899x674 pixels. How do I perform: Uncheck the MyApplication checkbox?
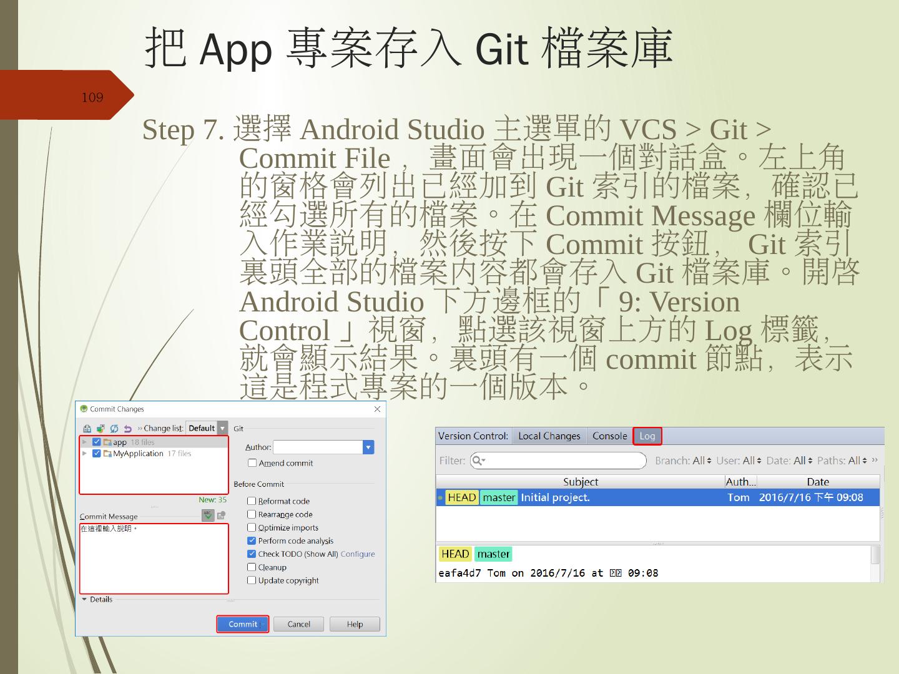pos(97,454)
